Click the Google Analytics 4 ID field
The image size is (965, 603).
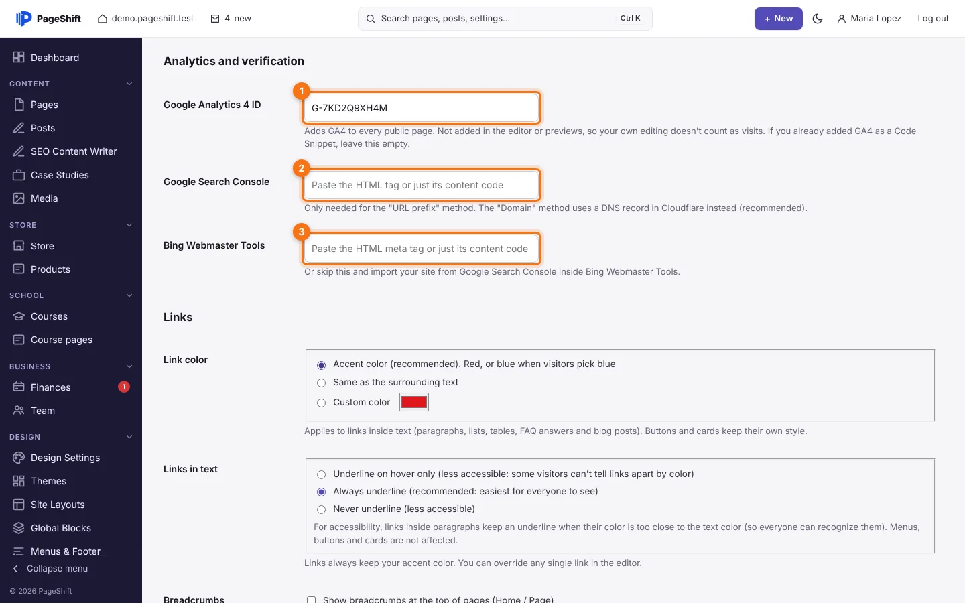422,108
